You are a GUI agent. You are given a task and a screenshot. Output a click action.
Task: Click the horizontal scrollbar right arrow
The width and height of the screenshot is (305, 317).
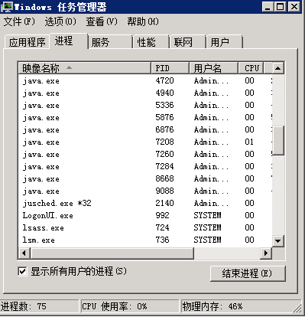[x=266, y=253]
